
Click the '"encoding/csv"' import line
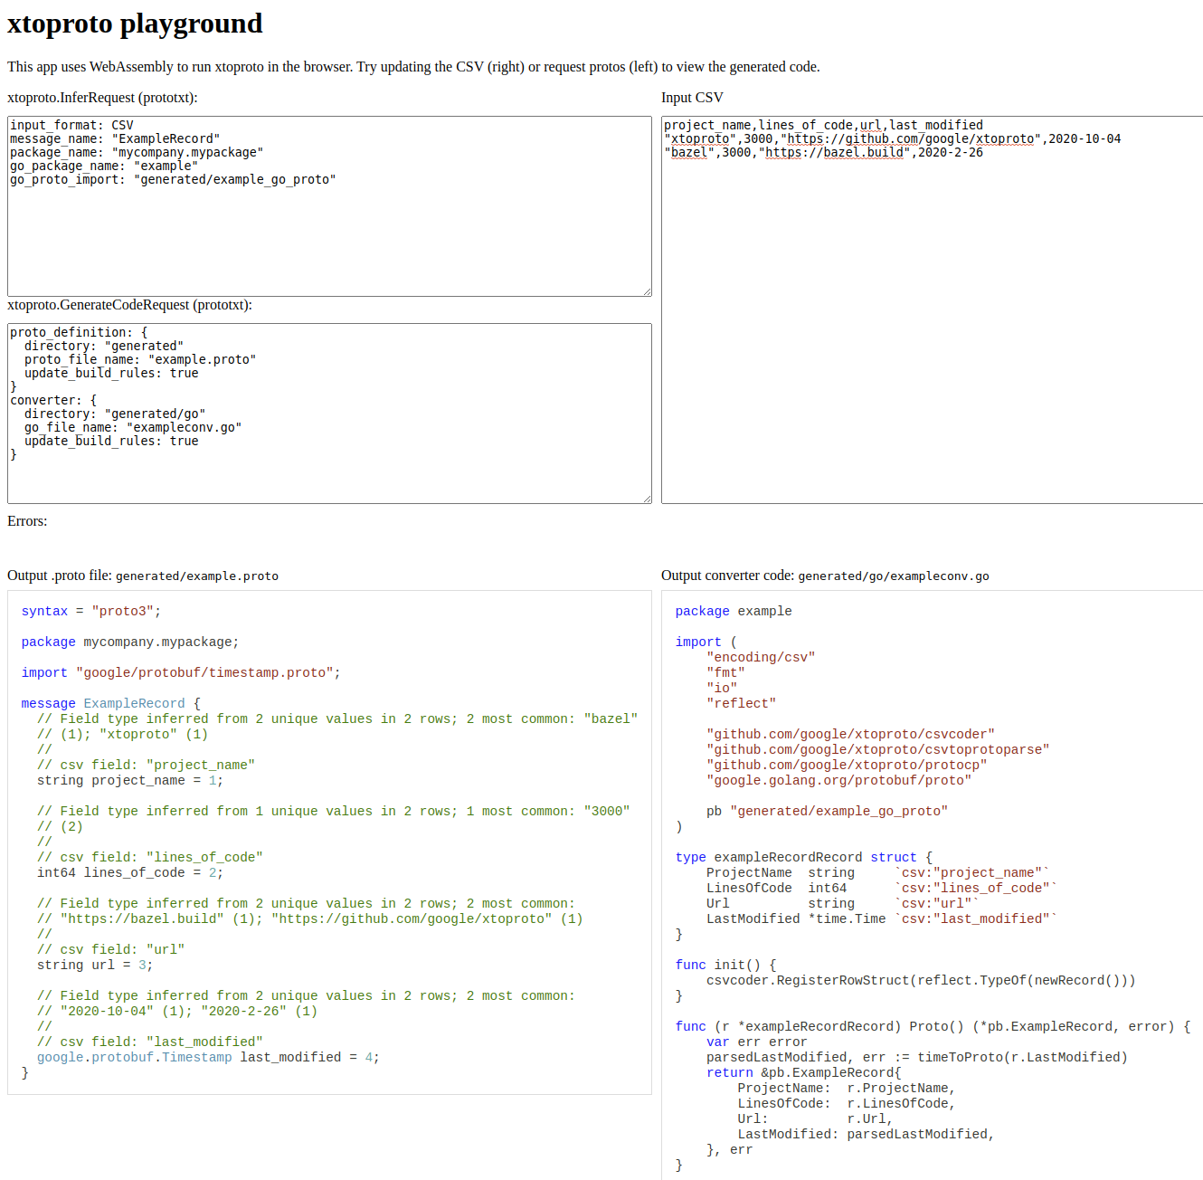click(761, 658)
